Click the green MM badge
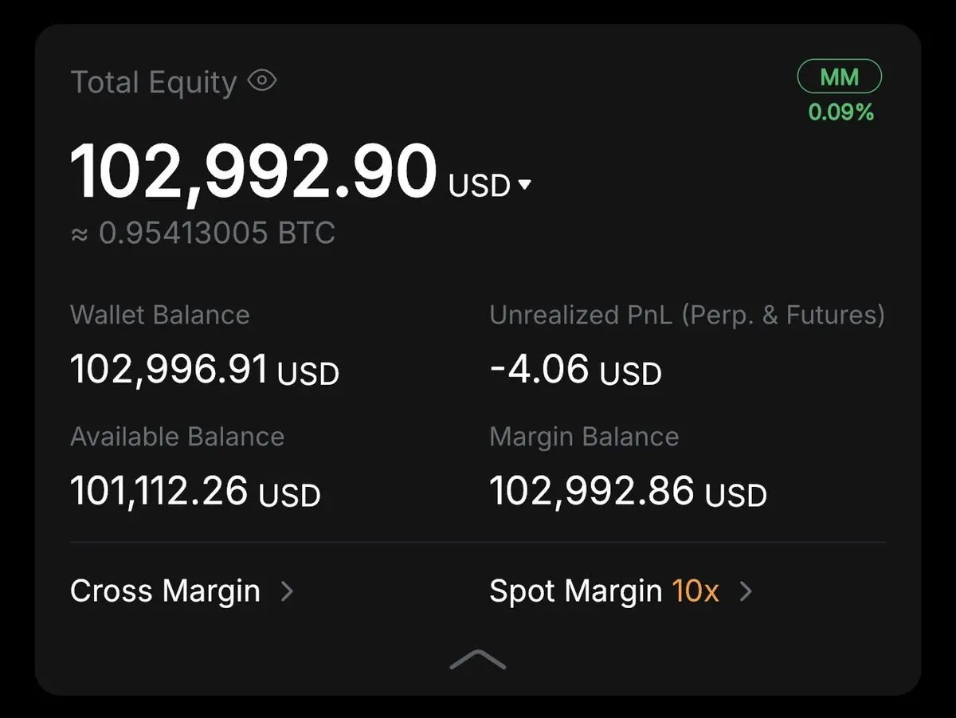956x718 pixels. (840, 77)
